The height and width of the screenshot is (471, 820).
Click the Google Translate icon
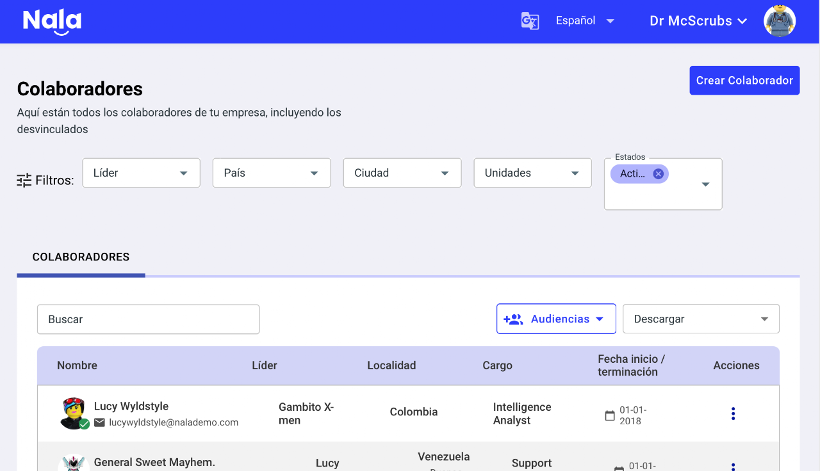pyautogui.click(x=530, y=21)
